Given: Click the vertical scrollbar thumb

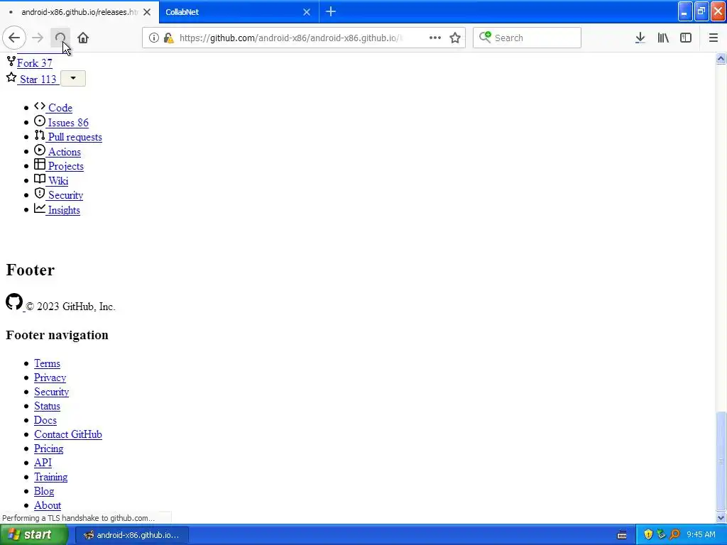Looking at the screenshot, I should (x=721, y=461).
